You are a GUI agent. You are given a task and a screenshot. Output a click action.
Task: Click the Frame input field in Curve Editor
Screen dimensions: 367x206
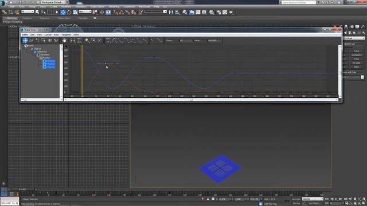point(186,41)
